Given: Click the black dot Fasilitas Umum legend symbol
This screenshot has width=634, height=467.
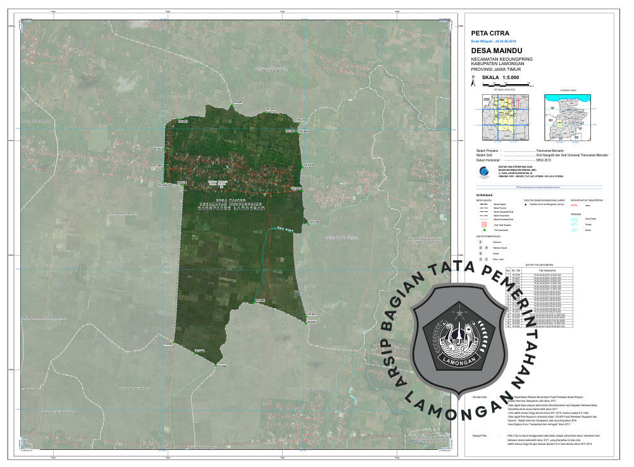Looking at the screenshot, I should point(525,205).
